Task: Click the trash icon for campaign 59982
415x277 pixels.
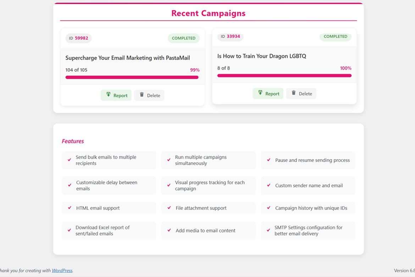Action: [142, 95]
